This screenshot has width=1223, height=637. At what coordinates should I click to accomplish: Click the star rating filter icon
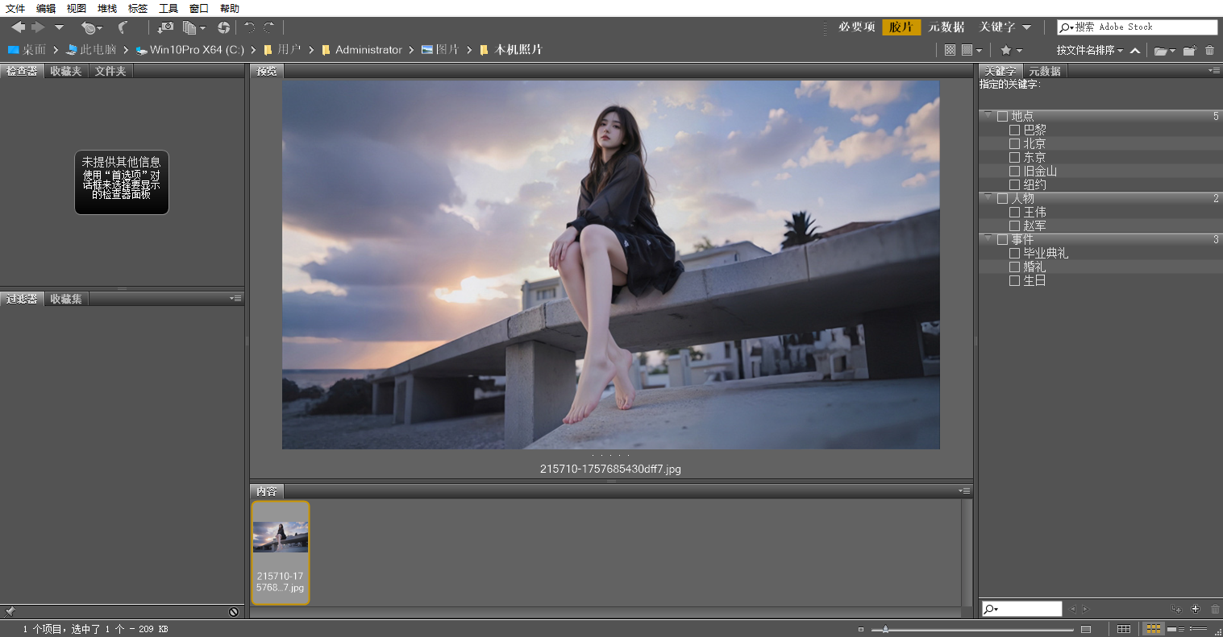tap(1005, 49)
